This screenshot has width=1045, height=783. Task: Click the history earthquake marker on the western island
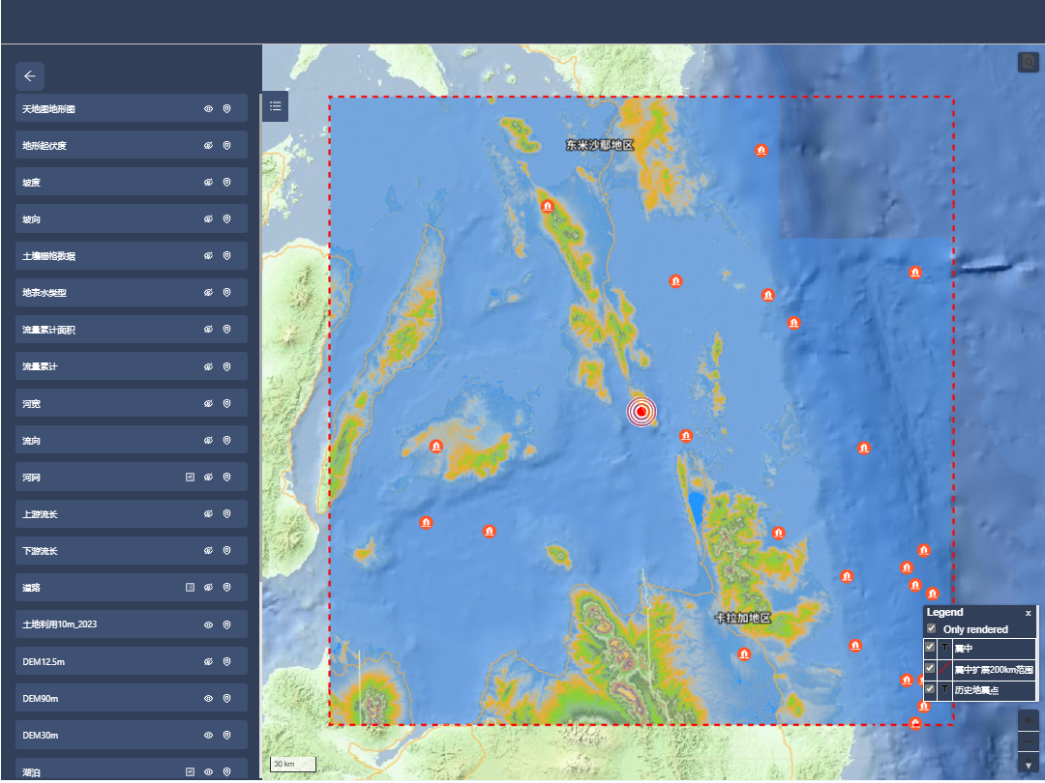click(436, 446)
